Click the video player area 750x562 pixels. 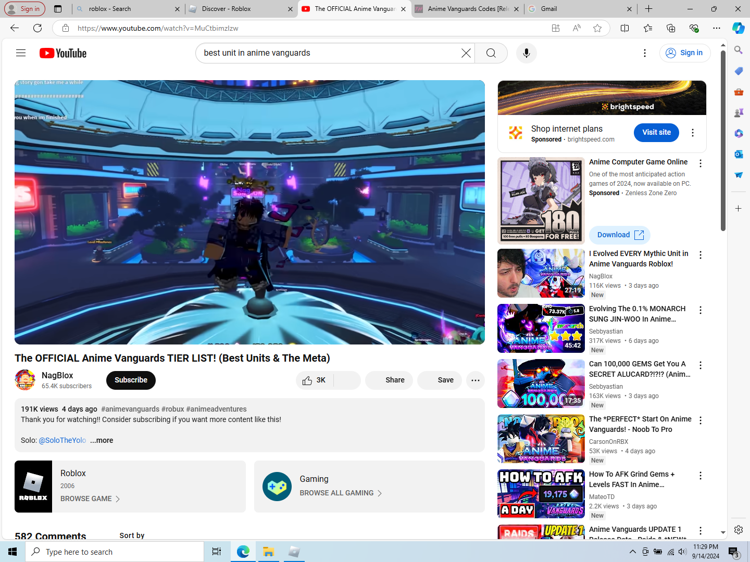[x=249, y=212]
